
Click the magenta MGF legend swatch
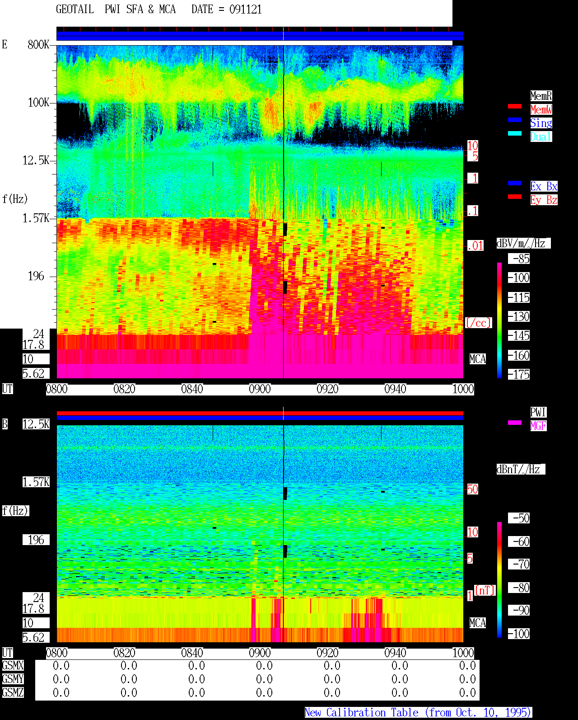point(515,423)
